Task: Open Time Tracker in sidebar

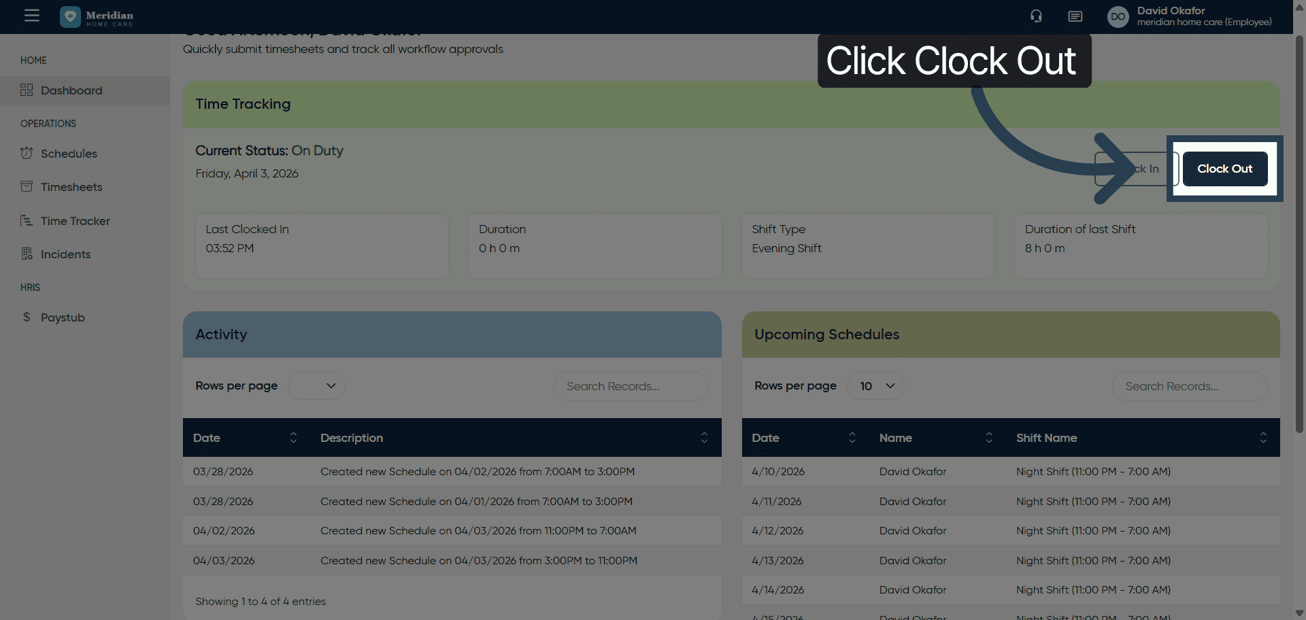Action: [x=75, y=221]
